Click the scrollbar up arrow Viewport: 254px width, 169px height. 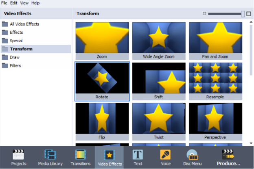(251, 22)
